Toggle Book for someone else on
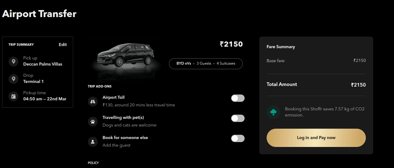394x168 pixels. click(x=238, y=138)
